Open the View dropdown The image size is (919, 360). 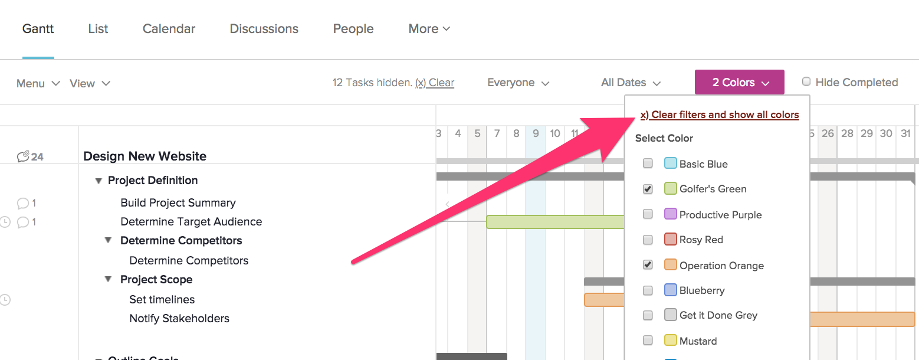coord(83,83)
